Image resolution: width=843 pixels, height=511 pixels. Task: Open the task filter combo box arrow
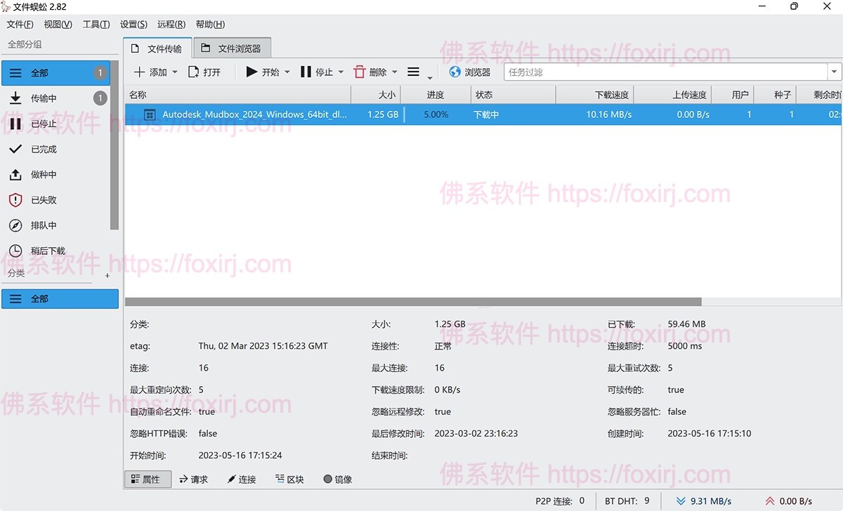coord(834,72)
